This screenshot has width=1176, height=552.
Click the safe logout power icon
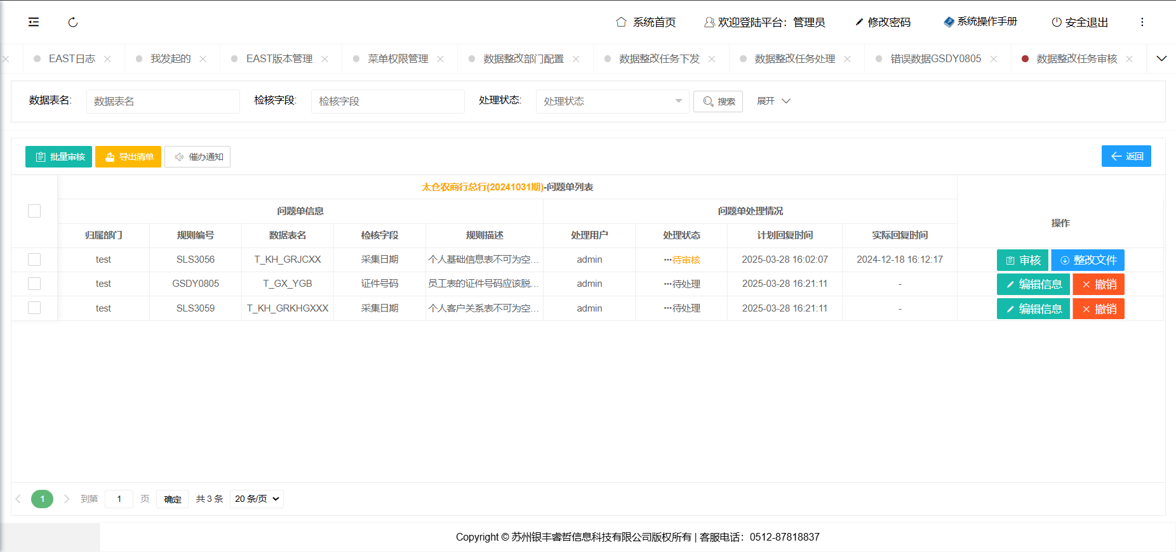point(1056,22)
